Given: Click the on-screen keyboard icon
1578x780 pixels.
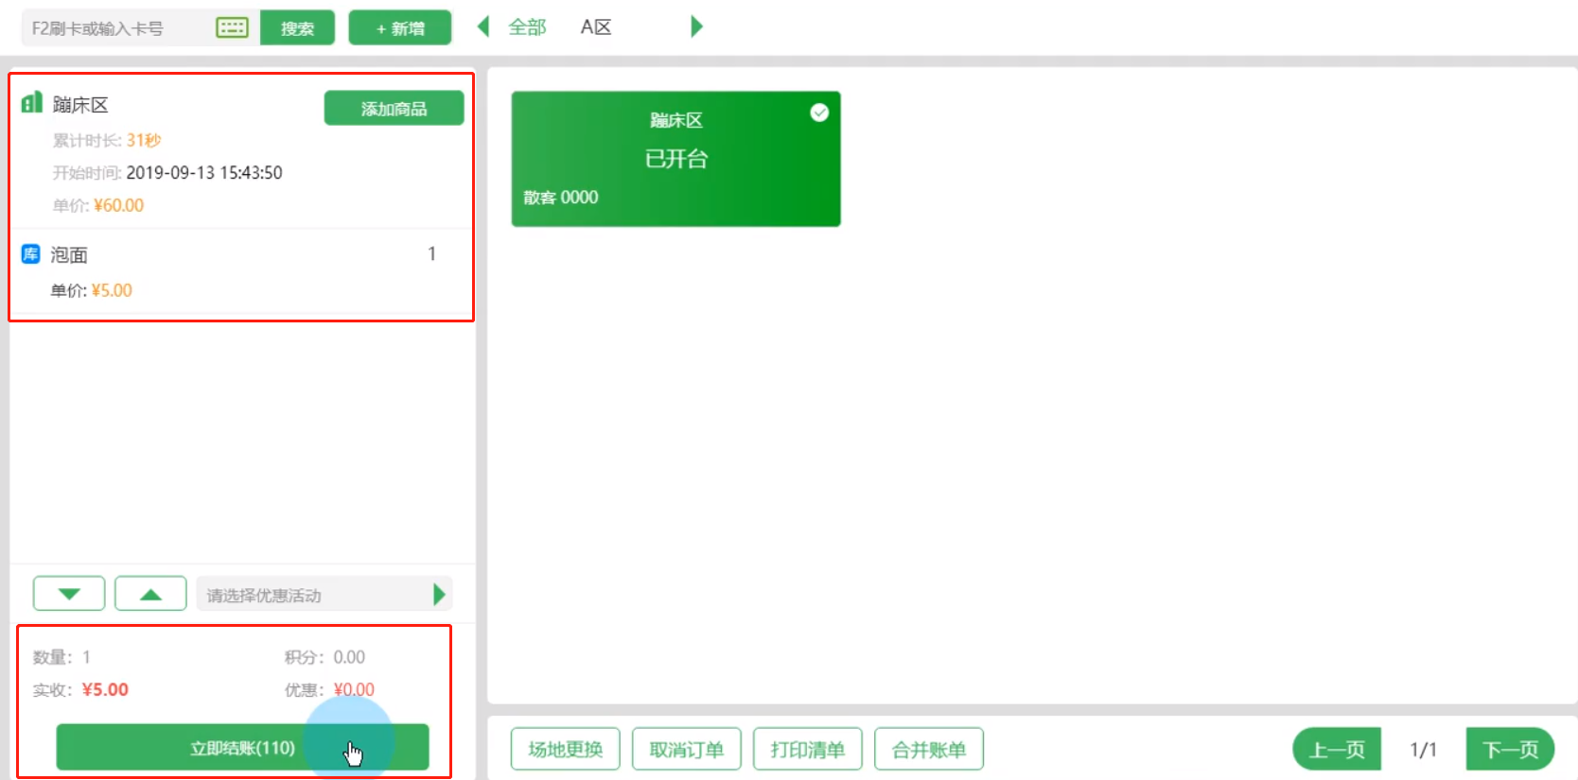Looking at the screenshot, I should click(232, 27).
